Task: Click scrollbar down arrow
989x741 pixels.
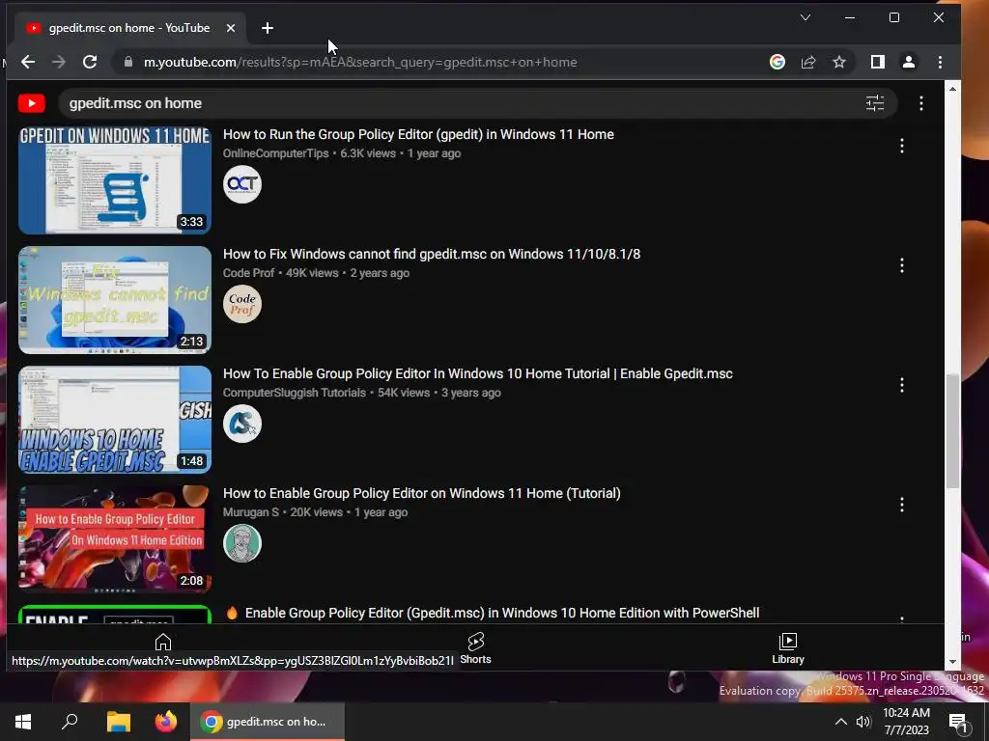Action: coord(952,662)
